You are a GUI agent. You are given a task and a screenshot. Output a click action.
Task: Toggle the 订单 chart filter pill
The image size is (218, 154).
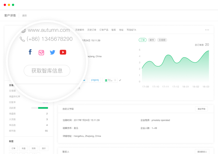[x=142, y=40]
